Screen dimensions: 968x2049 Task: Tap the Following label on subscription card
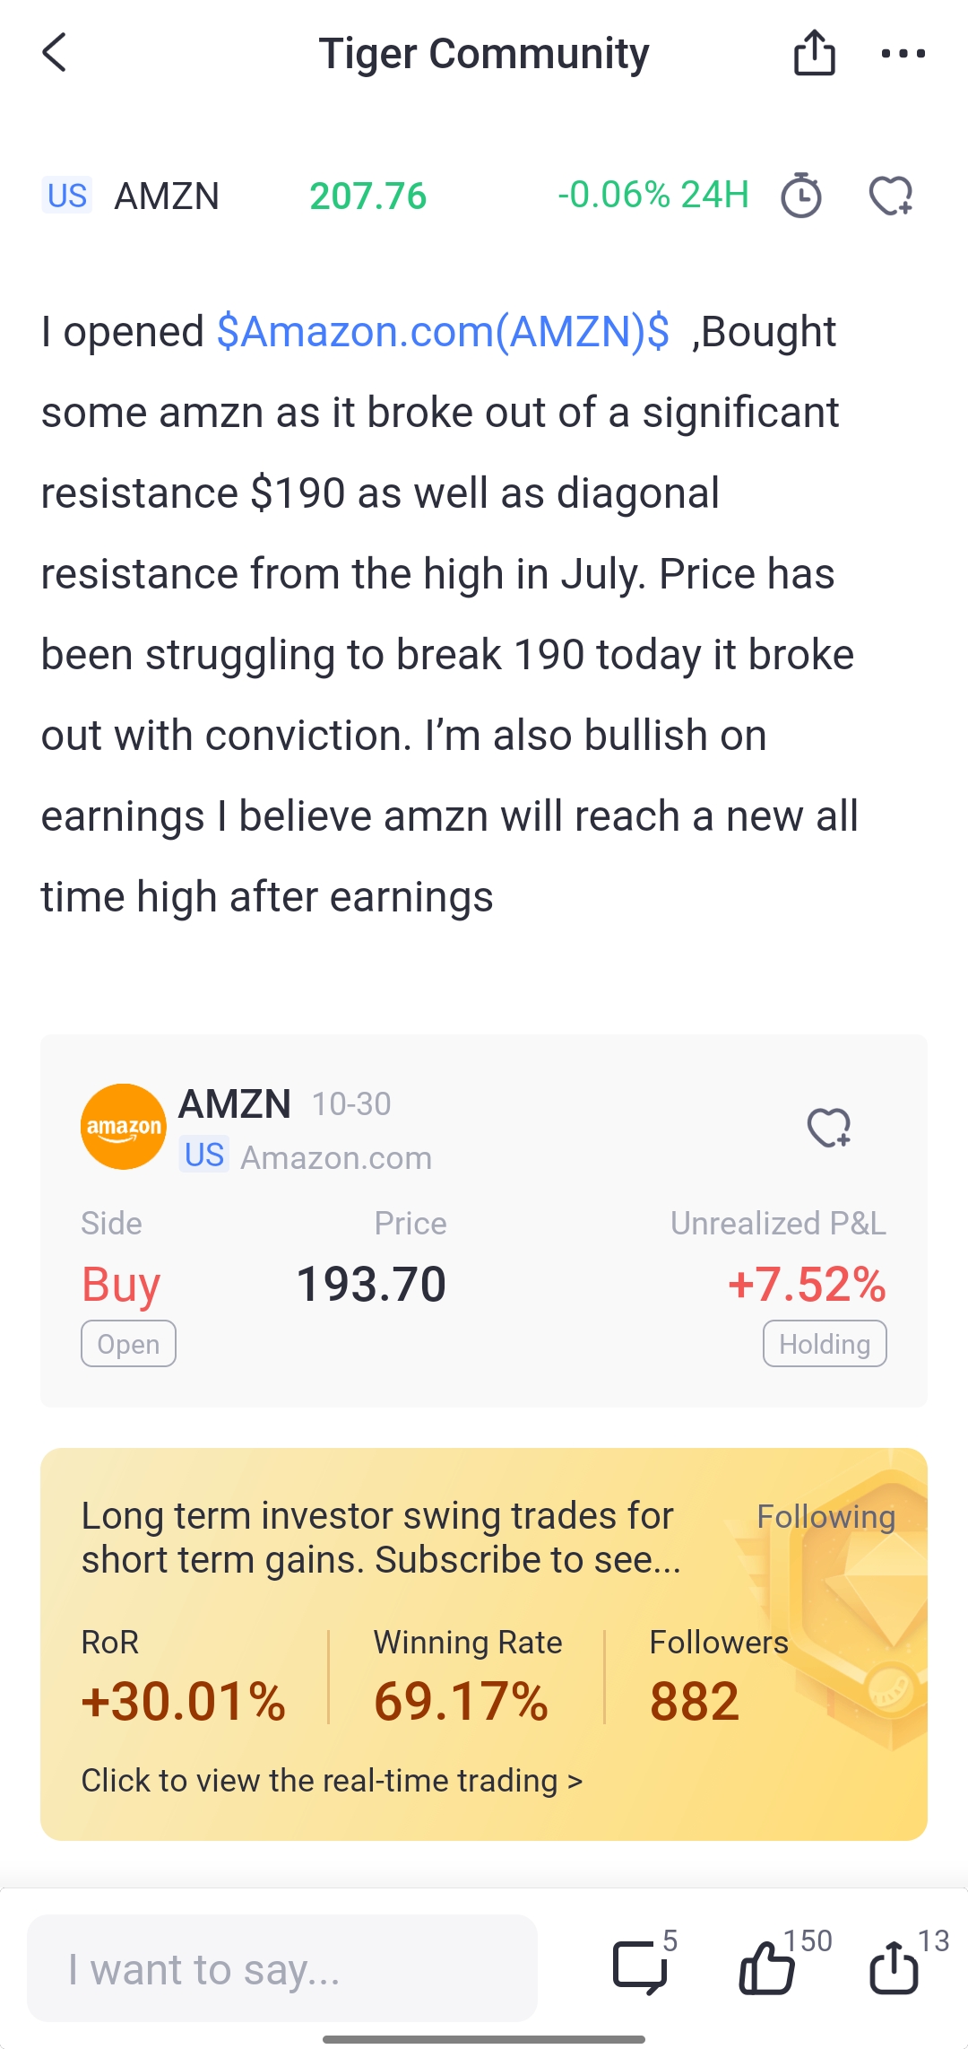825,1517
